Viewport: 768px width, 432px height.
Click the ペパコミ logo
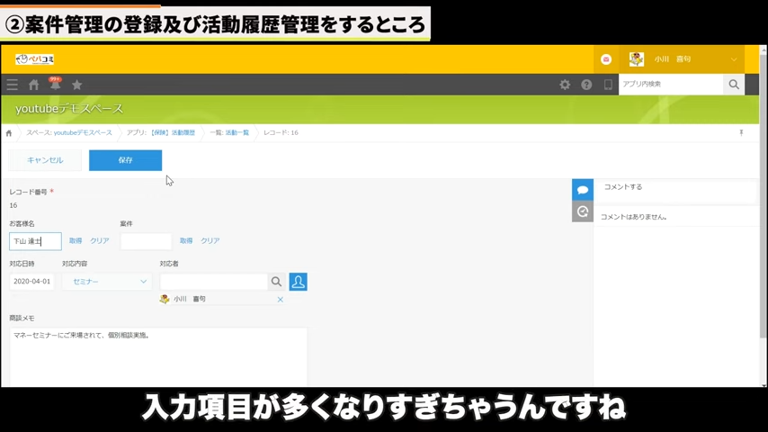point(35,59)
